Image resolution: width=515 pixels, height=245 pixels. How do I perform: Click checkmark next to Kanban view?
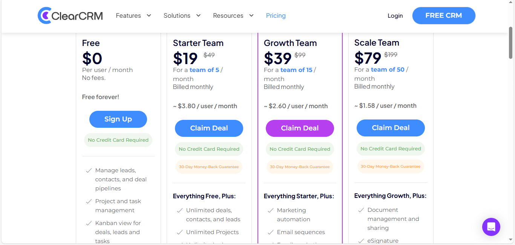(89, 223)
